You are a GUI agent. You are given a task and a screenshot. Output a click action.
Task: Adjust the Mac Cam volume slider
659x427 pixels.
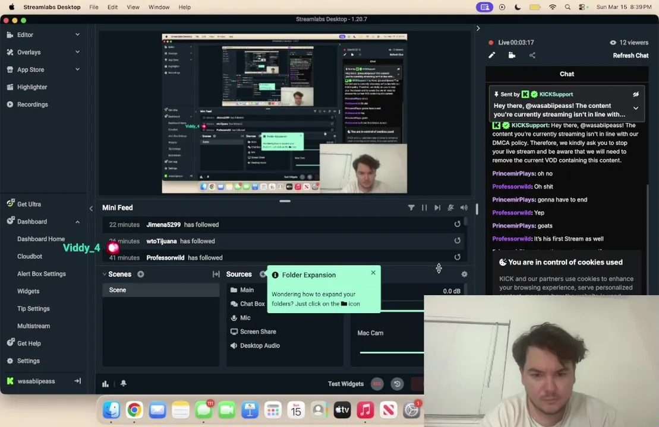[392, 352]
